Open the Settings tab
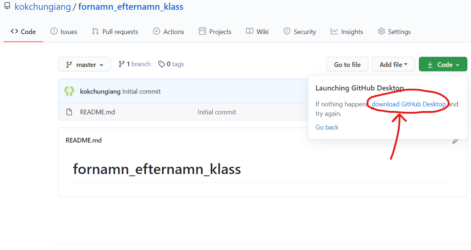Screen dimensions: 471x250 pos(394,32)
